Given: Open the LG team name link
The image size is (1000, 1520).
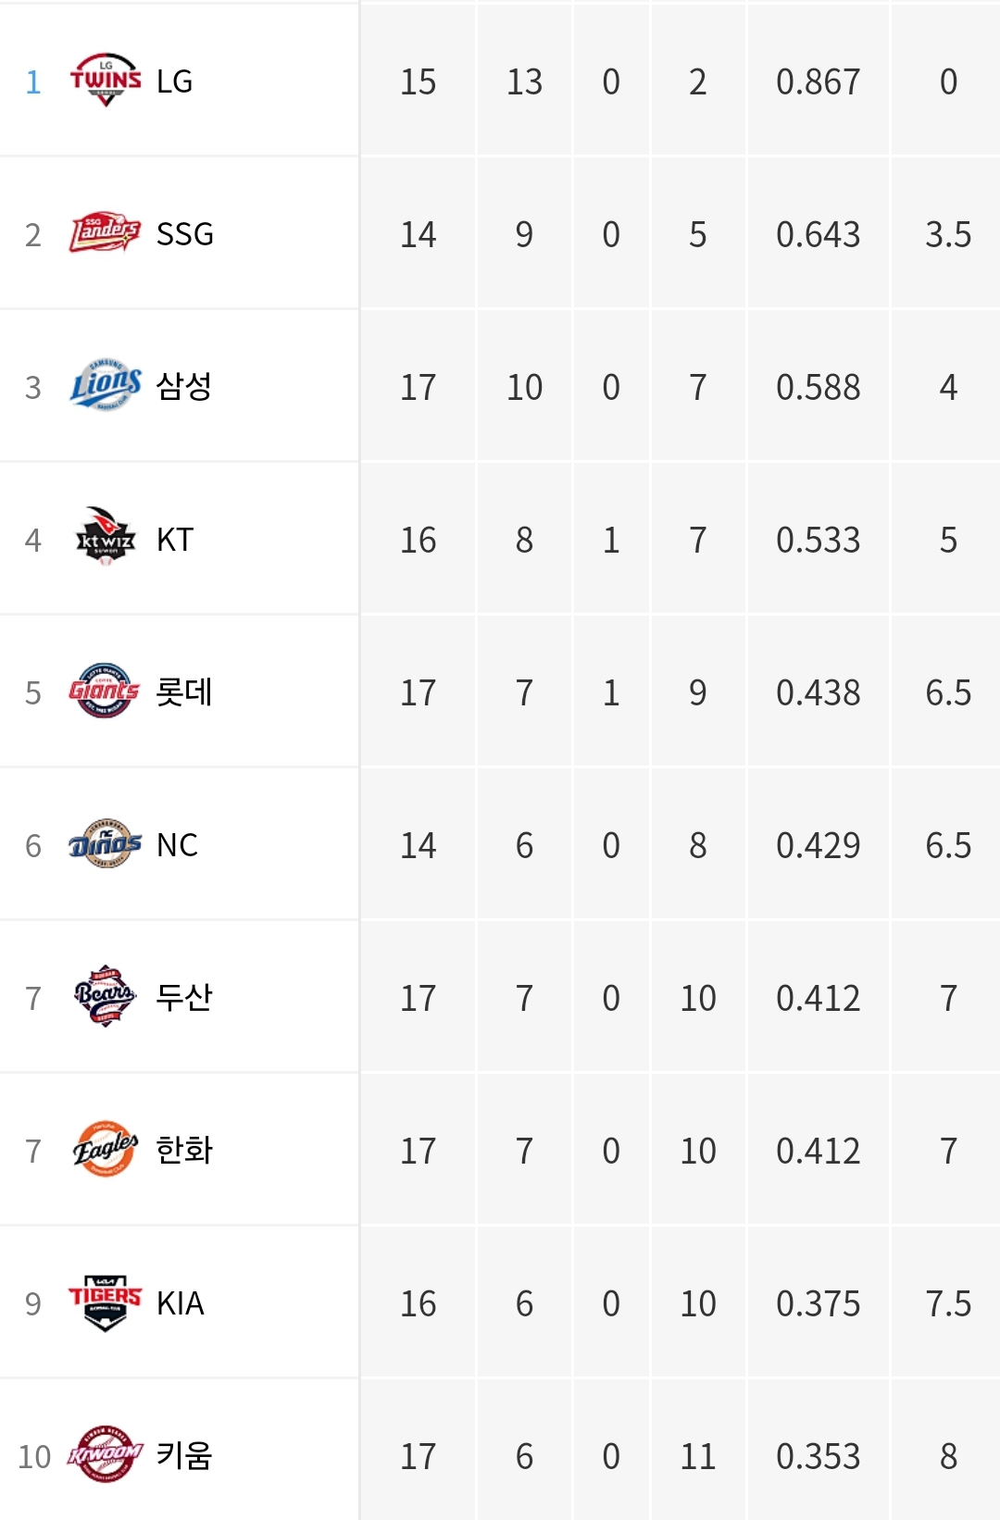Looking at the screenshot, I should tap(174, 81).
